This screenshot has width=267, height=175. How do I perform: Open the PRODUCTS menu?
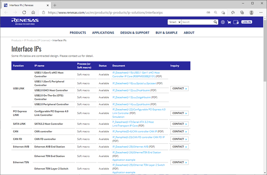tap(78, 33)
